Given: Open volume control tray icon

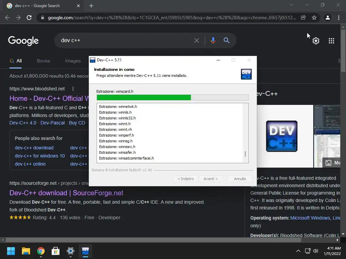Looking at the screenshot, I should [316, 251].
